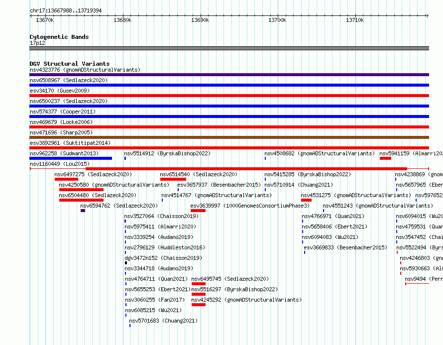Screen dimensions: 443x345
Task: Click the red bar under esv34170
Action: [229, 96]
